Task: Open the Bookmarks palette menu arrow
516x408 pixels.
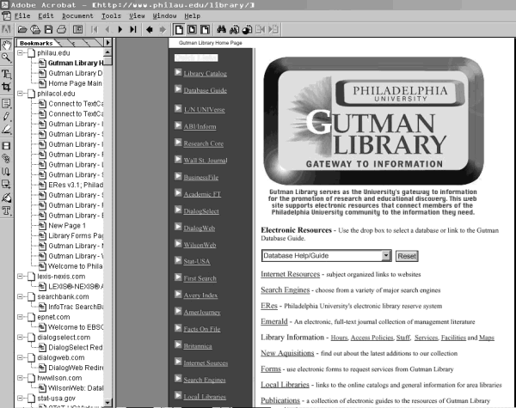Action: click(107, 42)
